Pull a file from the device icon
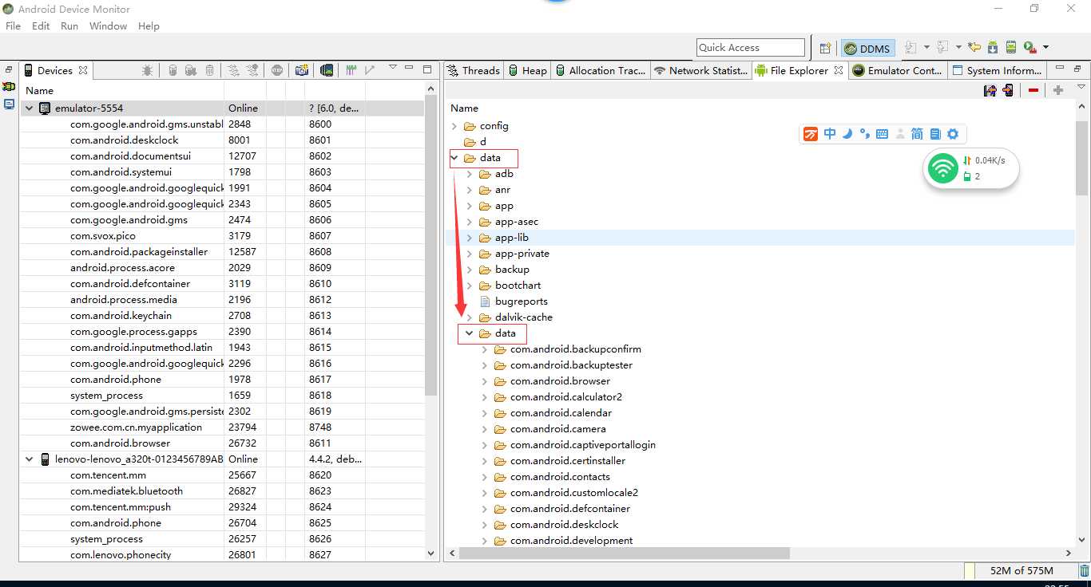This screenshot has width=1091, height=587. [x=990, y=90]
